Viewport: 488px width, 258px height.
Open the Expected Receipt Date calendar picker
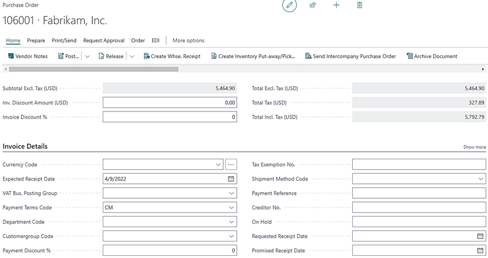tap(231, 179)
